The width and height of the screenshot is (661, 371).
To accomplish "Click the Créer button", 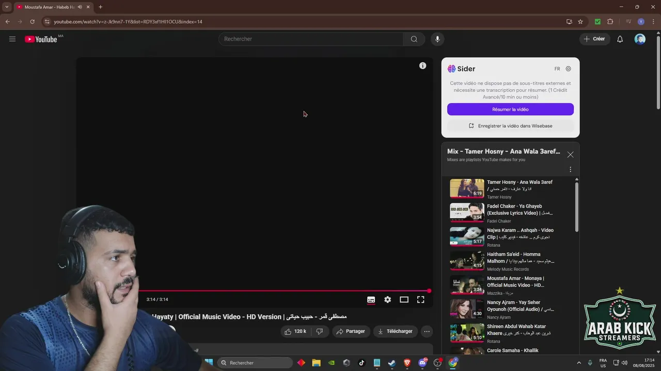I will coord(594,39).
